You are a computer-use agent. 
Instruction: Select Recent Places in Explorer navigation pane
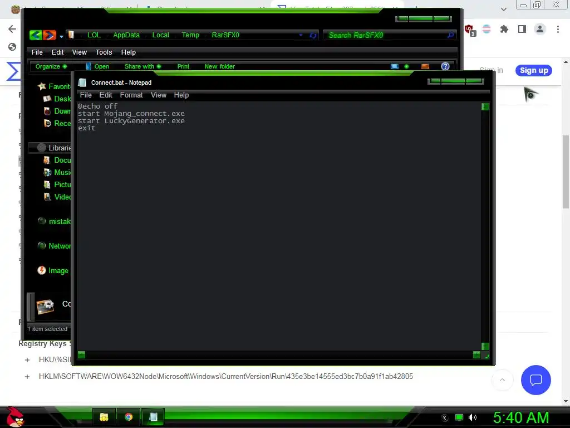[x=57, y=123]
